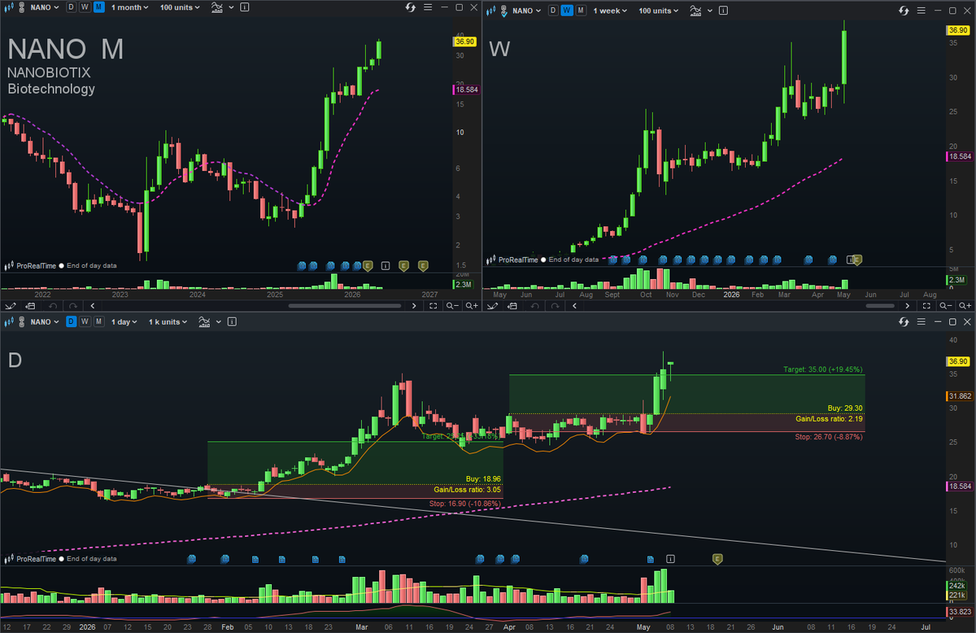Open hamburger menu of daily chart window
Screen dimensions: 976x633
923,322
